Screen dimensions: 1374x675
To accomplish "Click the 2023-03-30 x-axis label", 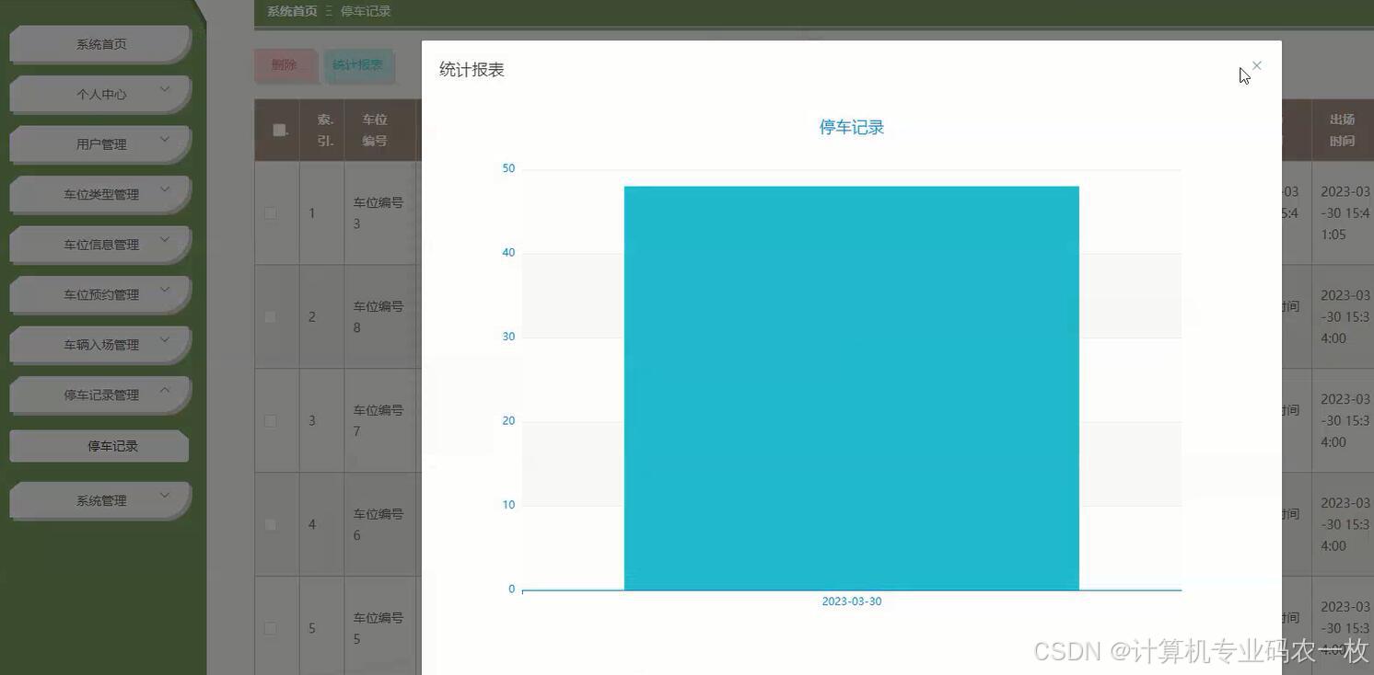I will pyautogui.click(x=852, y=601).
